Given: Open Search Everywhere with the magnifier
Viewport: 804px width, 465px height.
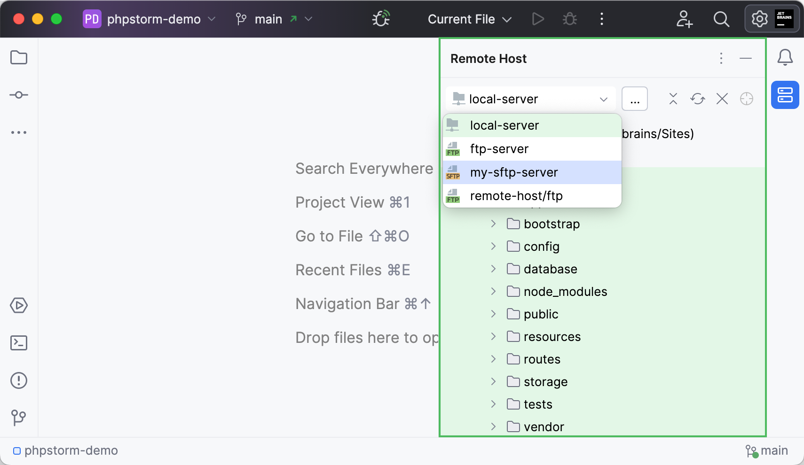Looking at the screenshot, I should coord(721,19).
